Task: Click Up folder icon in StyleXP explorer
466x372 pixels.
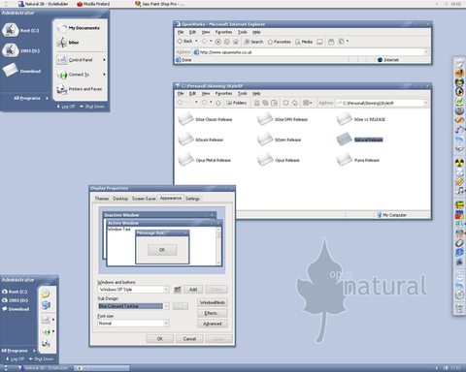Action: pyautogui.click(x=218, y=103)
